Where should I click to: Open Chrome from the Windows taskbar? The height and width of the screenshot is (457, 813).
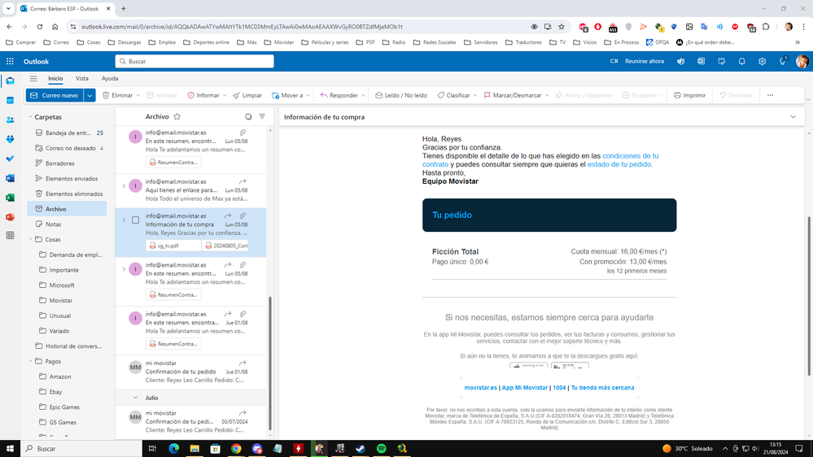click(236, 449)
